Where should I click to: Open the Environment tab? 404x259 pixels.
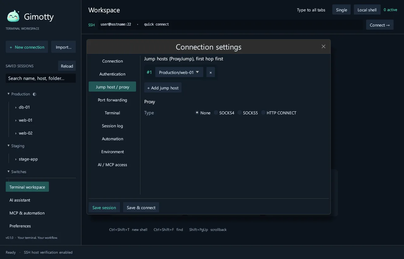(x=112, y=152)
